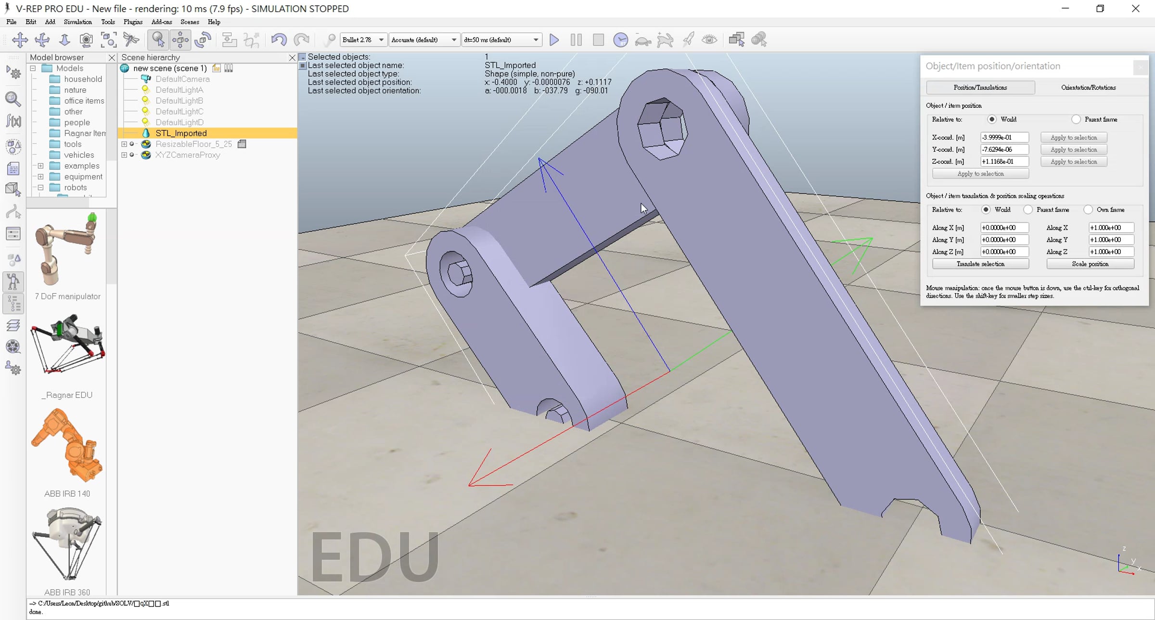Open the Bullet 2.78 physics engine dropdown

click(363, 40)
